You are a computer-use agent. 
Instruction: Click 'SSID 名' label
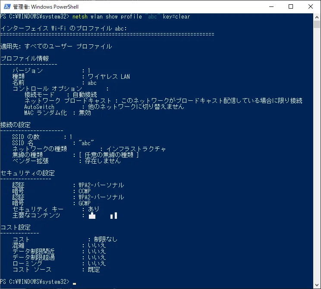[23, 143]
